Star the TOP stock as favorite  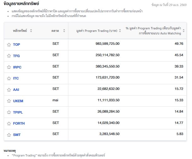pyautogui.click(x=9, y=44)
